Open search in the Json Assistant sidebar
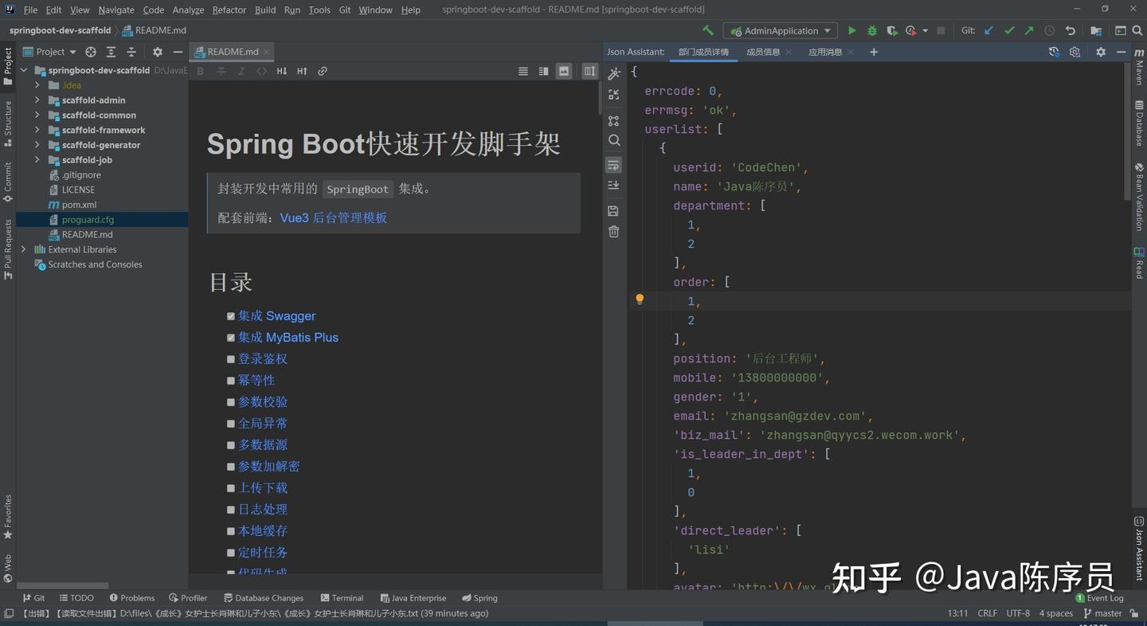Viewport: 1147px width, 626px height. 613,140
